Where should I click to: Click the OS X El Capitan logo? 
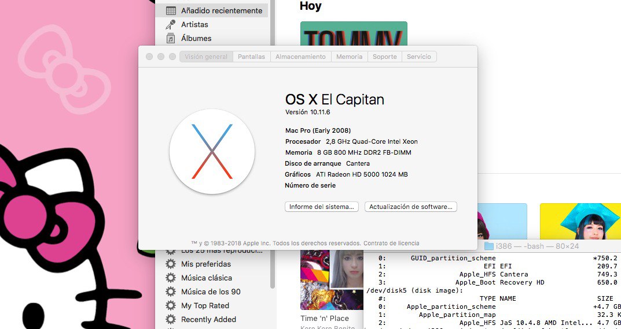212,151
